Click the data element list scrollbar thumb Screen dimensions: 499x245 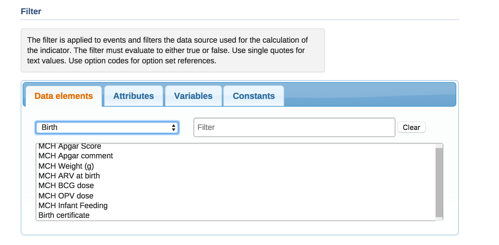(x=439, y=183)
